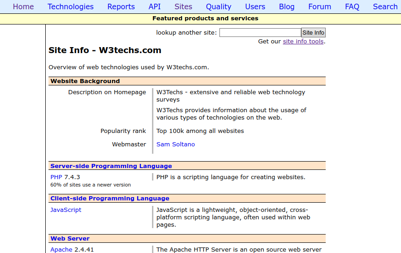The height and width of the screenshot is (253, 401).
Task: Open the Server-side Programming Language heading link
Action: 111,166
